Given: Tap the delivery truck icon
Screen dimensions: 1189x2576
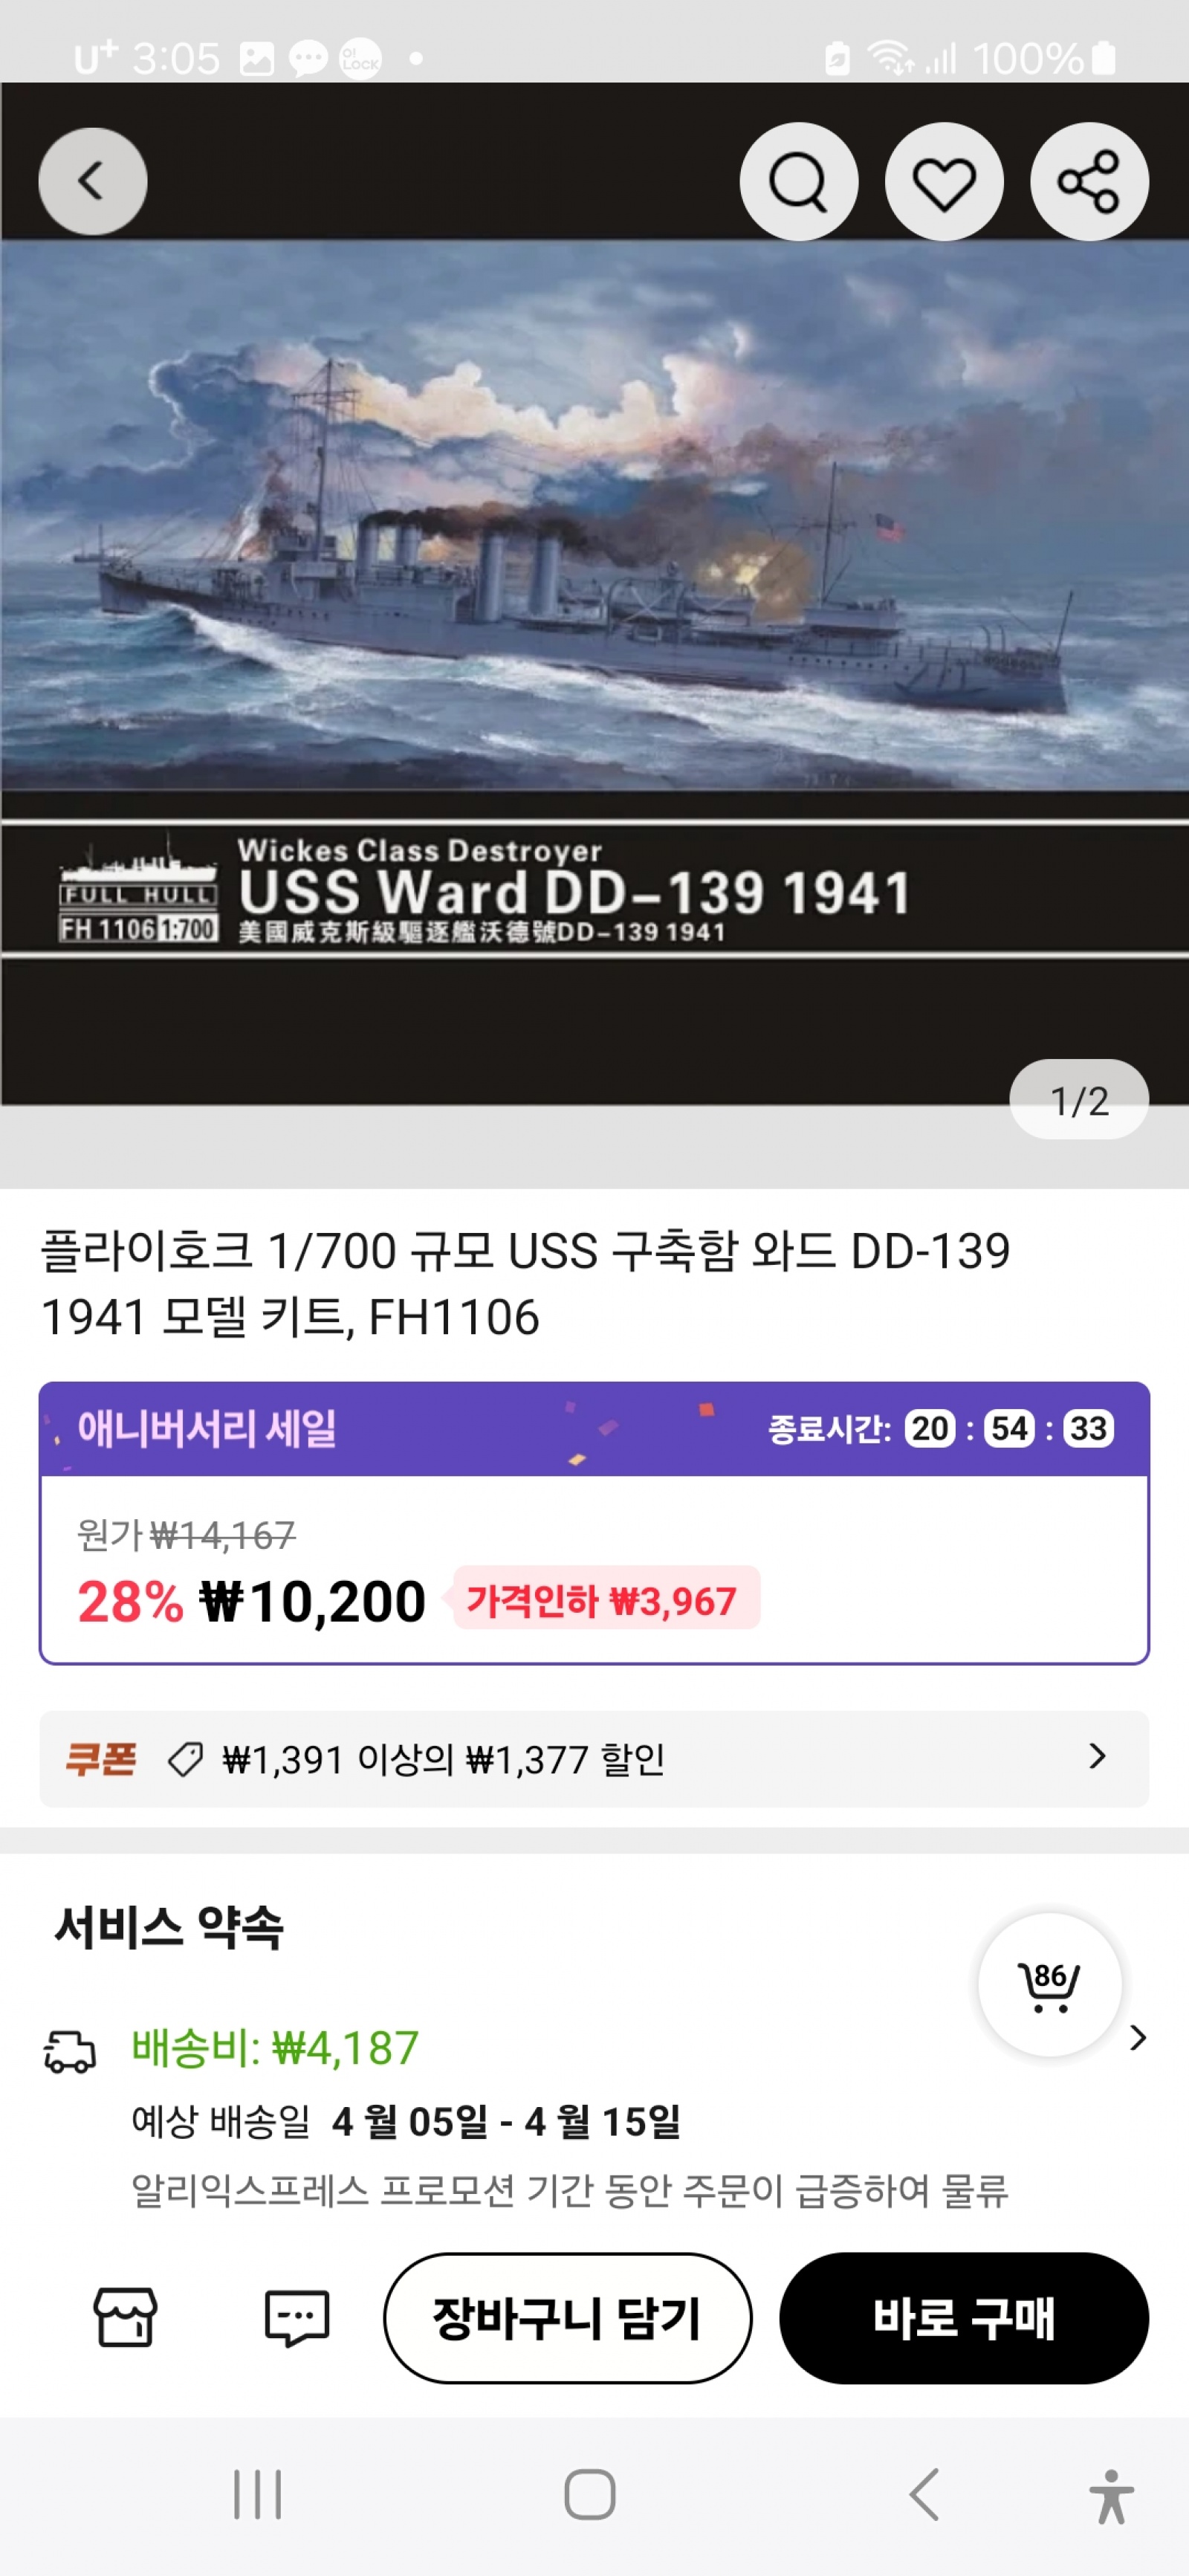Looking at the screenshot, I should [69, 2051].
